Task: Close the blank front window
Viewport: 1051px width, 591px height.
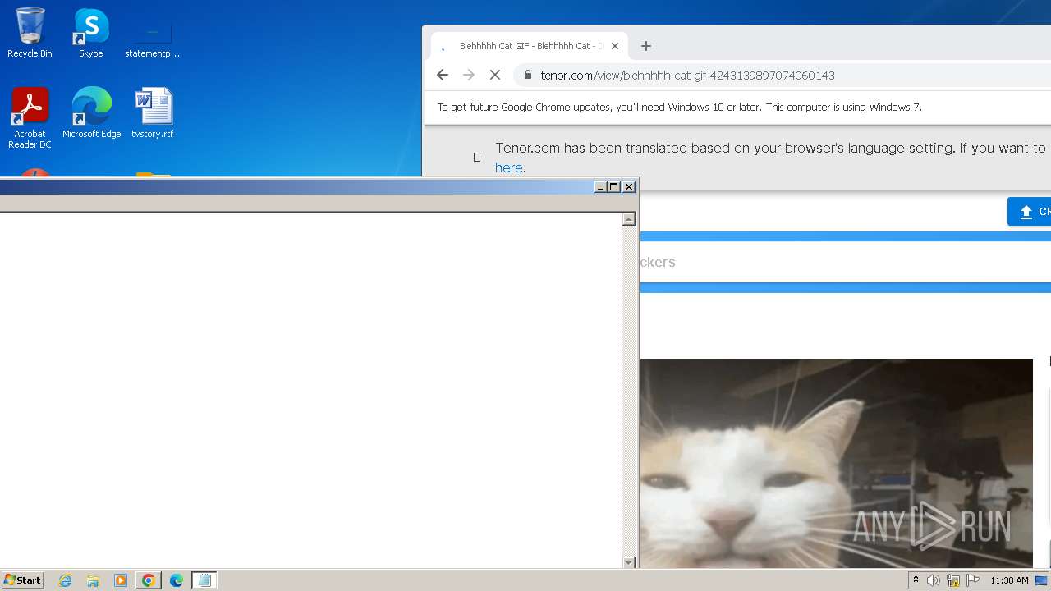Action: click(629, 187)
